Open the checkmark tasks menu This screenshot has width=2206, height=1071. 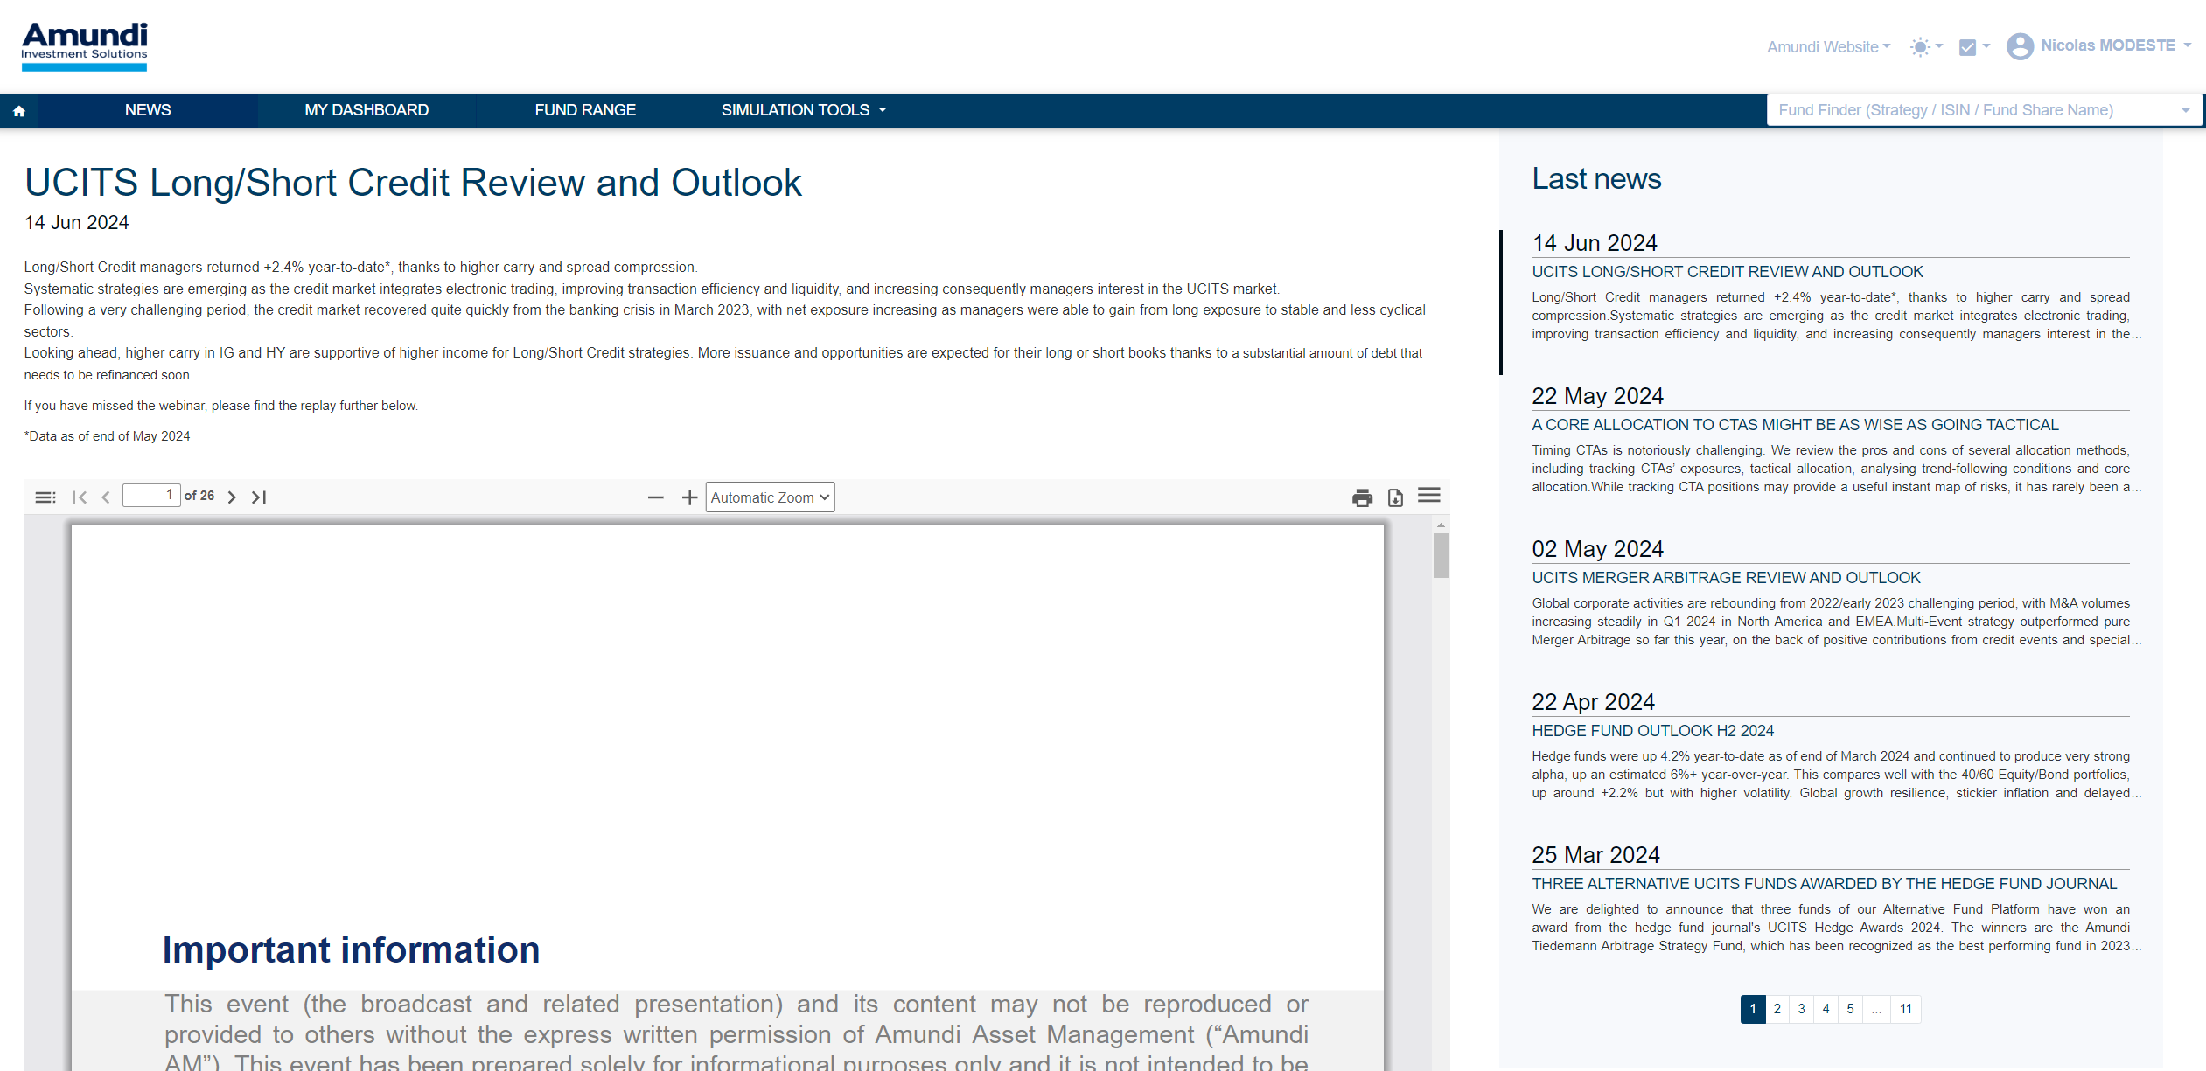tap(1974, 47)
